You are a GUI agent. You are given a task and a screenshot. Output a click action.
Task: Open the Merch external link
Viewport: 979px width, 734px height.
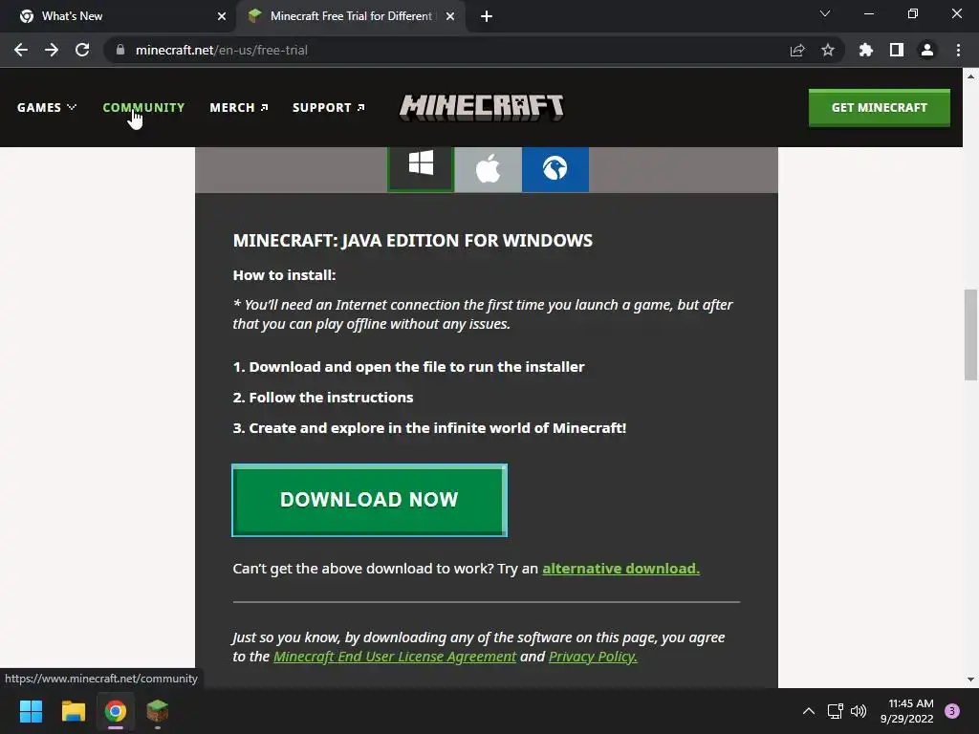click(x=238, y=107)
